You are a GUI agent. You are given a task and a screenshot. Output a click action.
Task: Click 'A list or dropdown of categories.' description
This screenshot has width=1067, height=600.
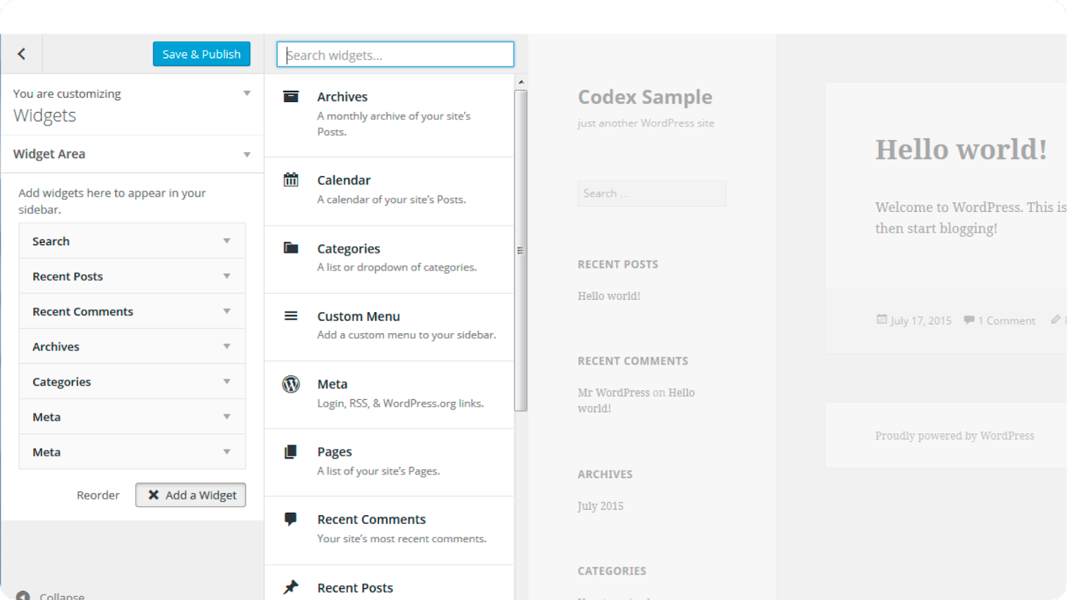pos(397,267)
